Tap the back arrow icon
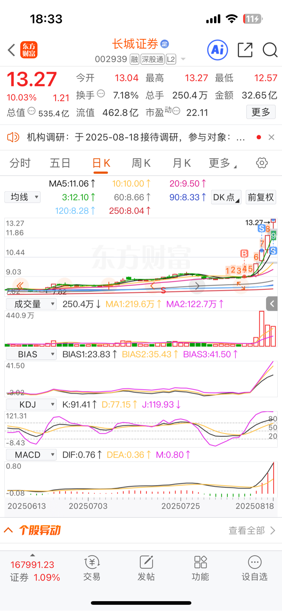 pos(11,50)
